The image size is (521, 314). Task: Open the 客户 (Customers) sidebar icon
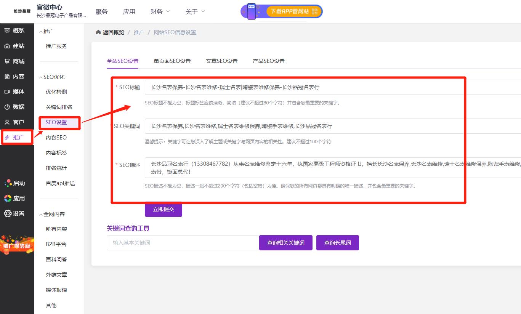pos(17,122)
